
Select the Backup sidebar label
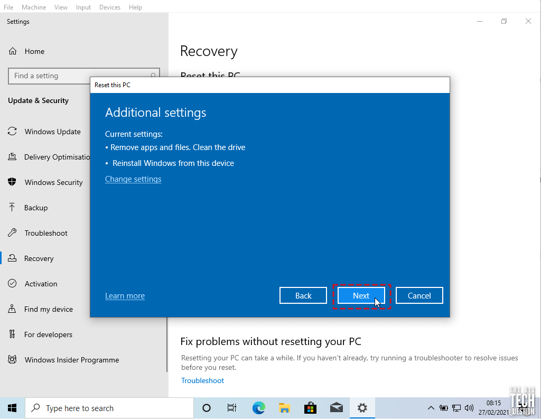coord(36,208)
